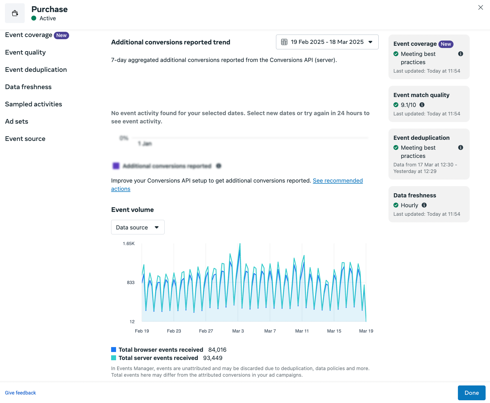Screen dimensions: 490x403
Task: Click info icon beside Additional conversions reported legend
Action: coord(219,166)
